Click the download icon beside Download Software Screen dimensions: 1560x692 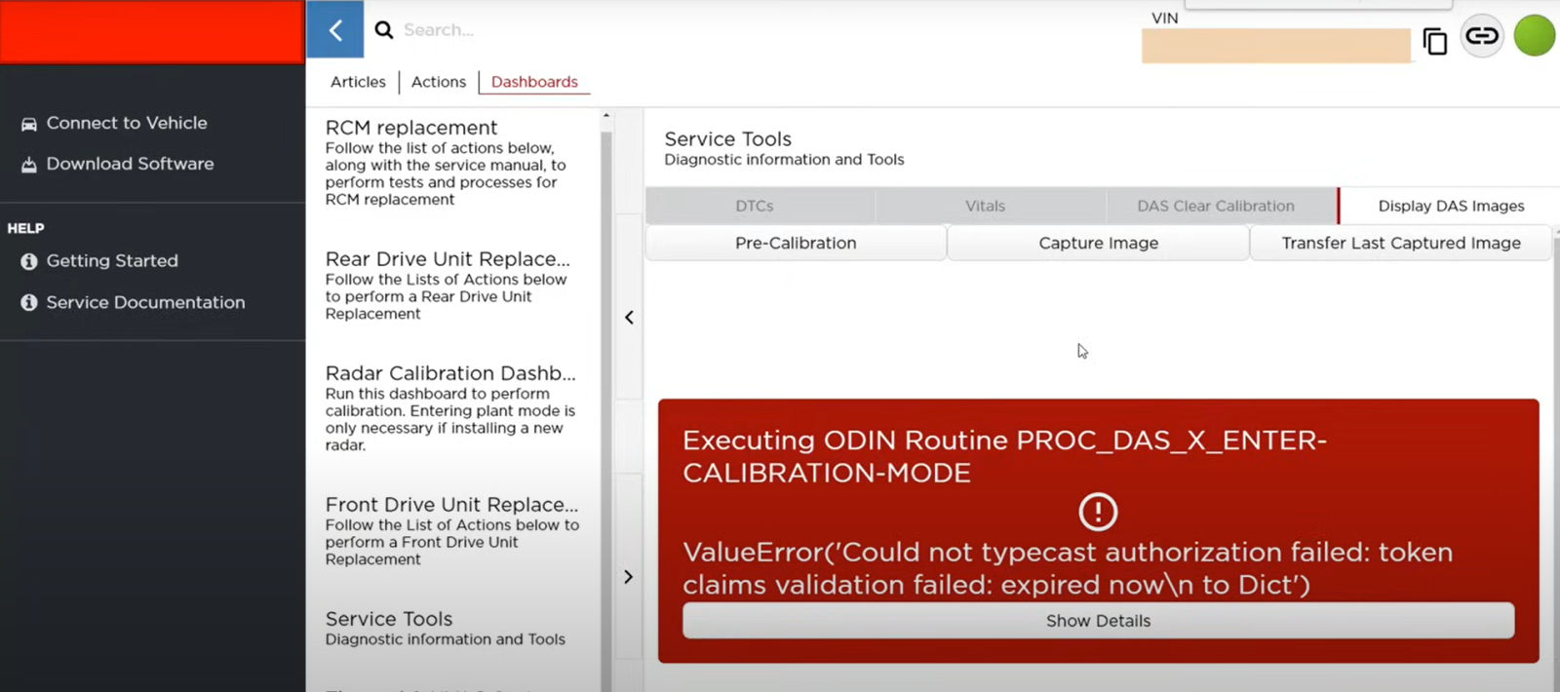tap(29, 165)
